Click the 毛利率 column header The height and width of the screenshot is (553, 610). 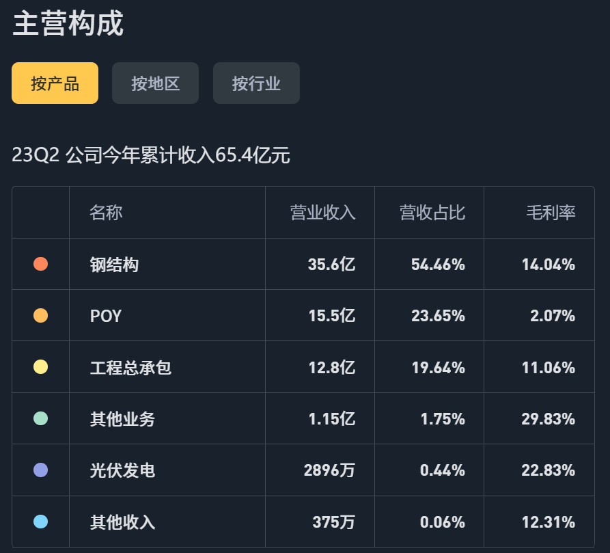click(551, 213)
